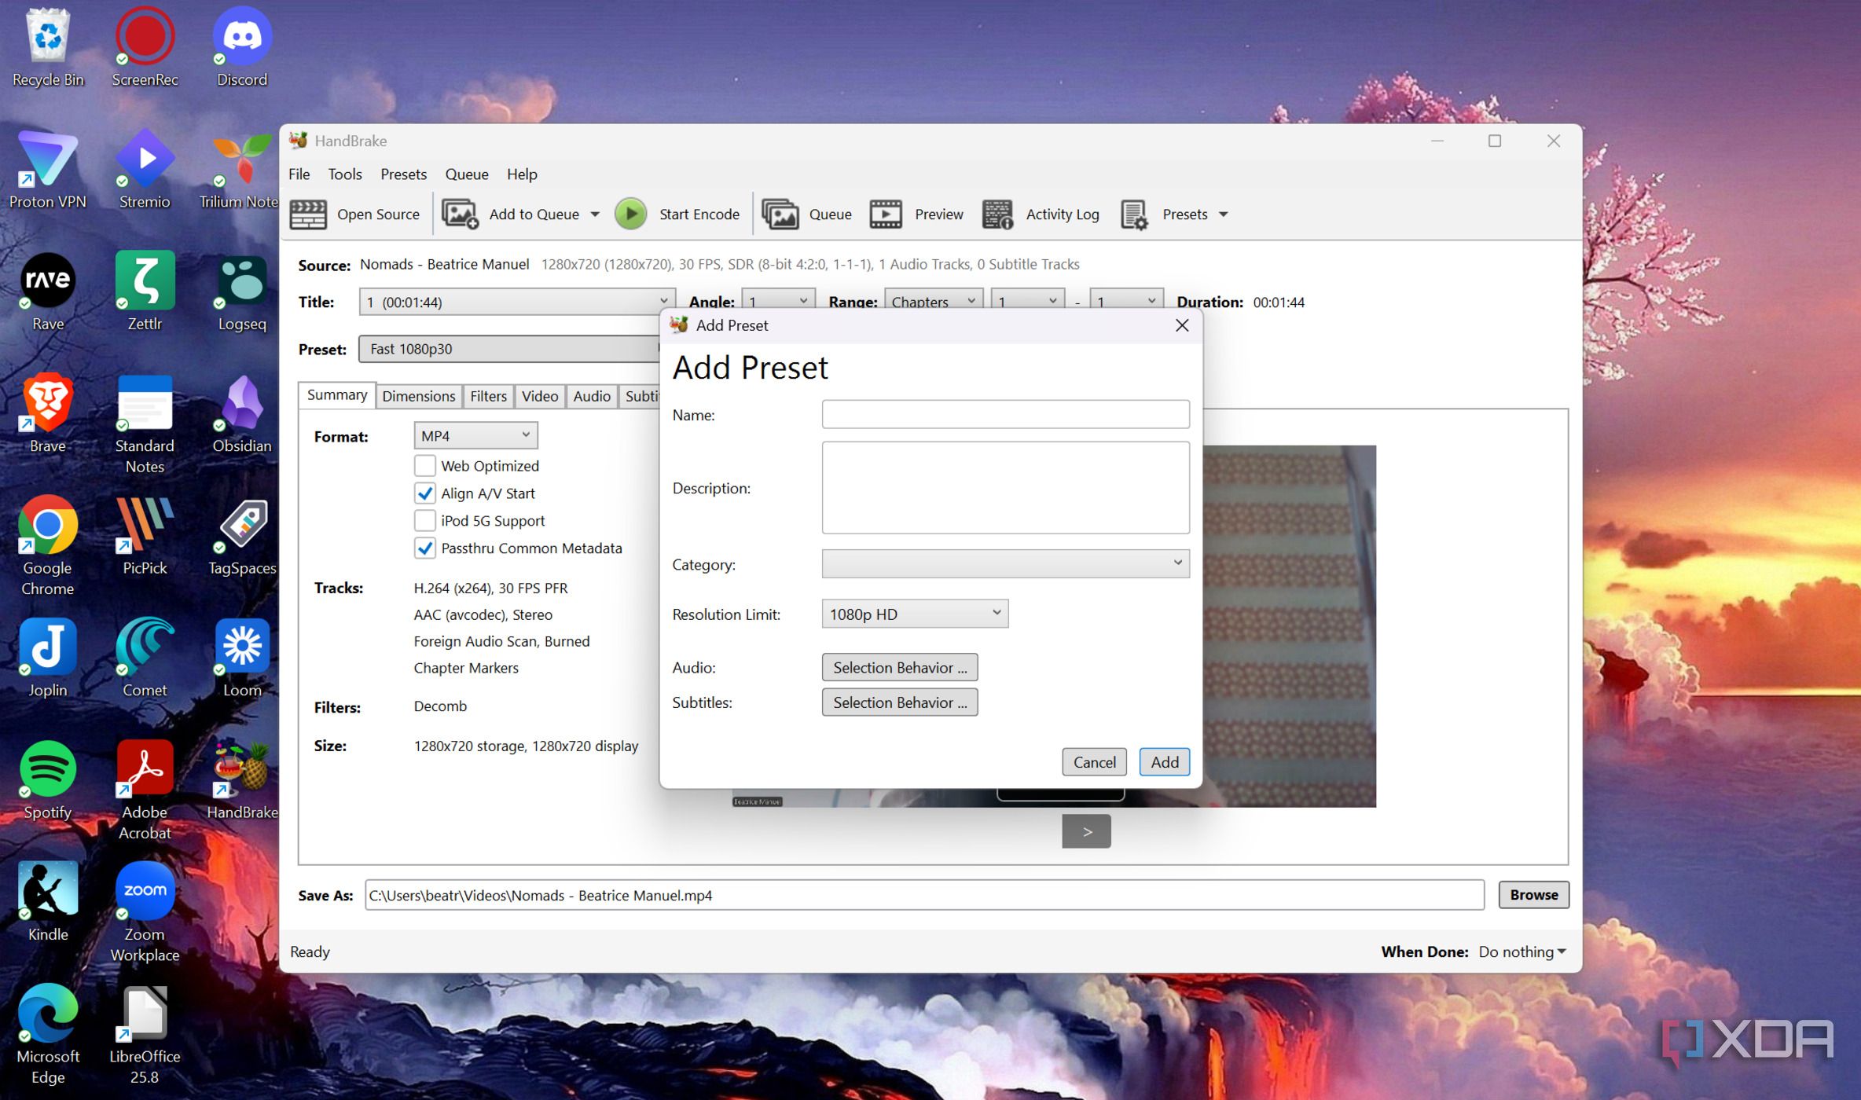Click Audio Selection Behavior button
The height and width of the screenshot is (1100, 1861).
pos(900,667)
